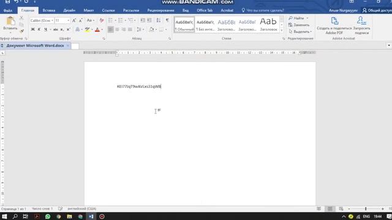Switch to read mode view icon
The height and width of the screenshot is (220, 392).
[318, 209]
